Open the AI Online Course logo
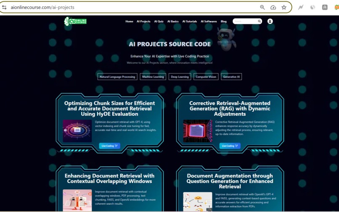The width and height of the screenshot is (339, 212). pyautogui.click(x=75, y=21)
